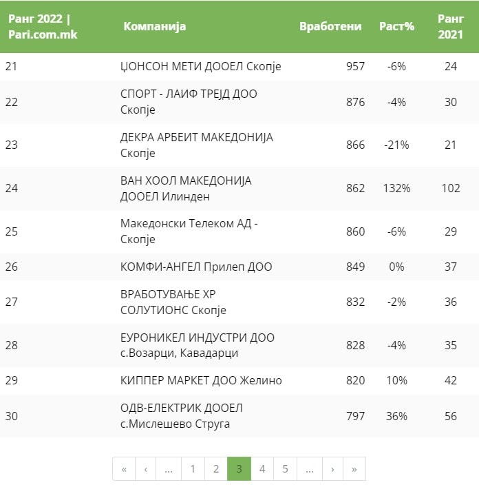This screenshot has width=479, height=487.
Task: Expand later pages via right ellipsis
Action: (x=309, y=469)
